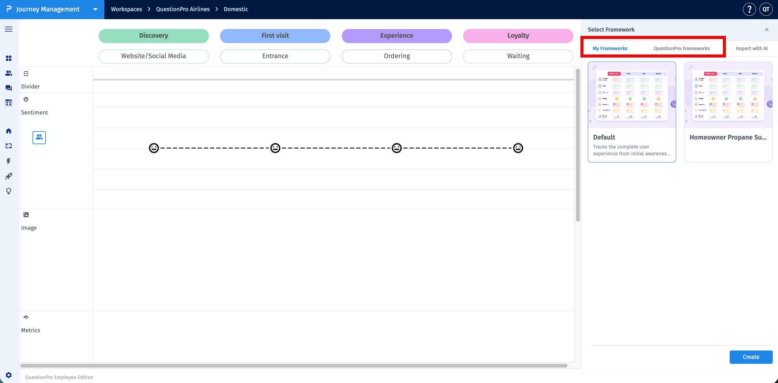Open the table grid icon in sidebar
The width and height of the screenshot is (778, 383).
9,103
